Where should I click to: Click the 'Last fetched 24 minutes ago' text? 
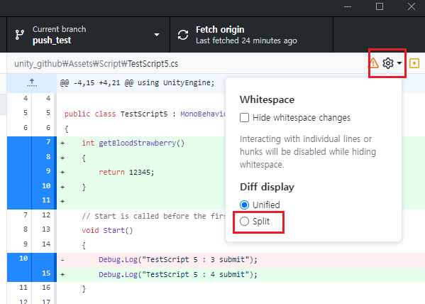246,40
